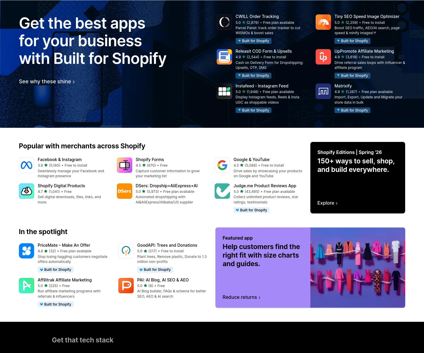Open the DSers: Dropship+AliExpress+AI title
Viewport: 424px width, 353px height.
(166, 186)
